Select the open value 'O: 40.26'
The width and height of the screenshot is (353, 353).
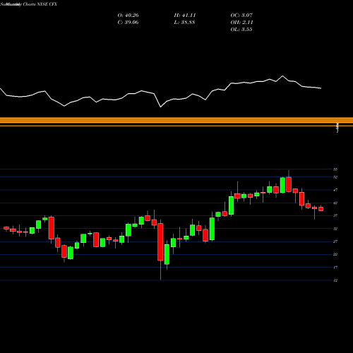[x=128, y=16]
